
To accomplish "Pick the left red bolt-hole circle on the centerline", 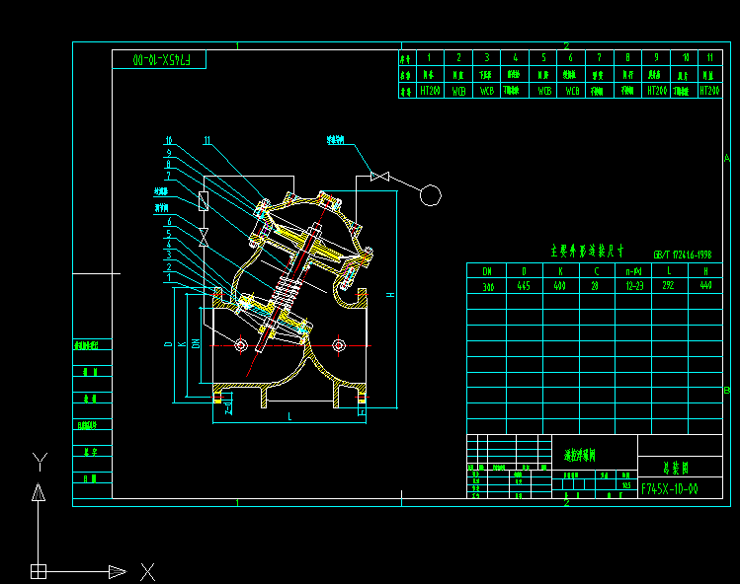I will pos(241,345).
